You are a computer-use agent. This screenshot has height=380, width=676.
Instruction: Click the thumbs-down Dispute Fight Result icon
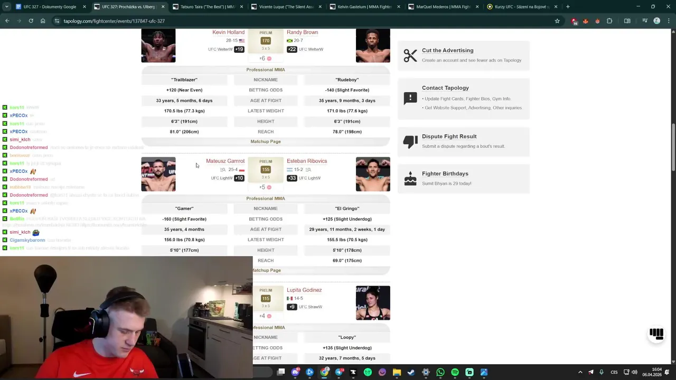pyautogui.click(x=410, y=141)
